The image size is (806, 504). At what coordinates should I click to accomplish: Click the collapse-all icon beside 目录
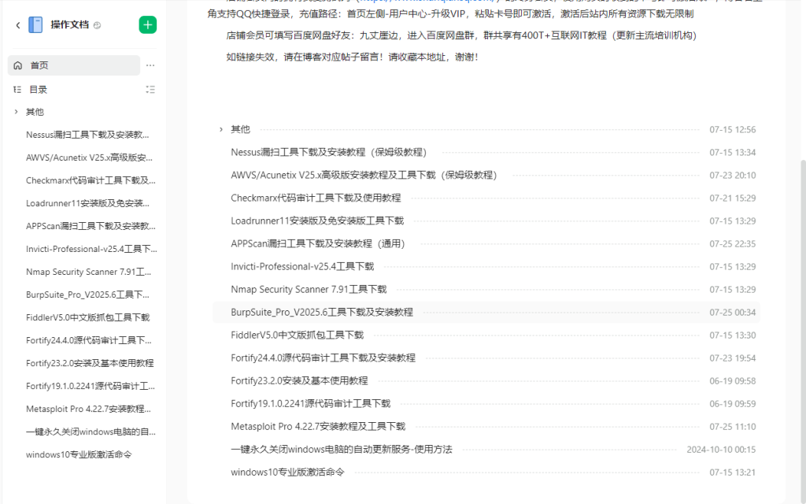(x=150, y=90)
